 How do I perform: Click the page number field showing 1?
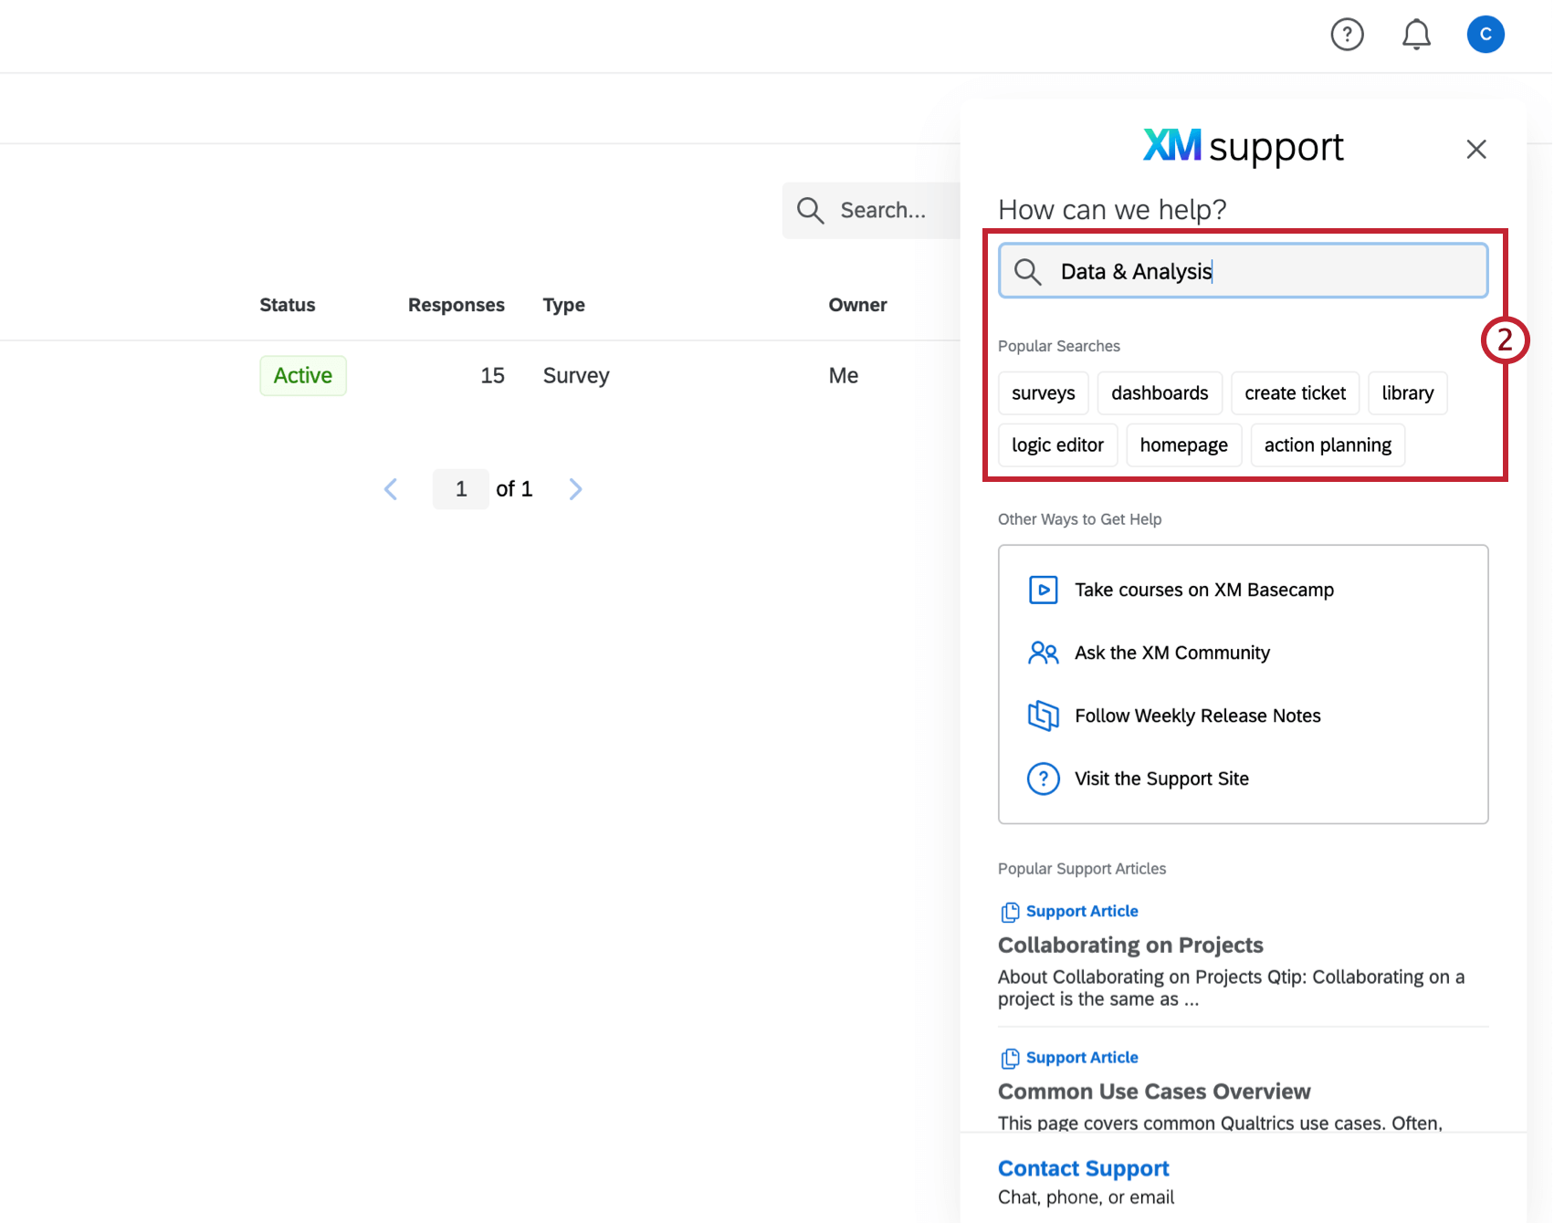point(461,489)
